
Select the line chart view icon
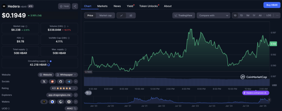(x=121, y=15)
